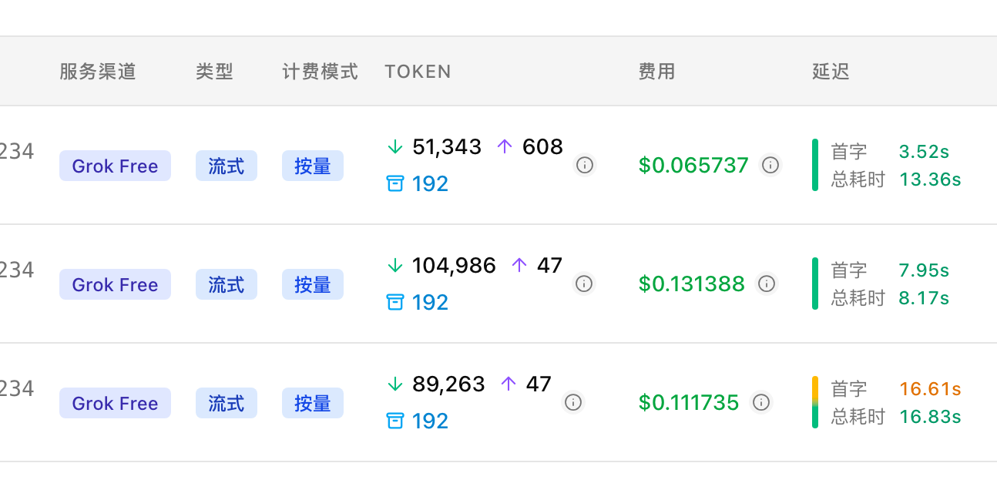Select output token count 608

(x=542, y=146)
